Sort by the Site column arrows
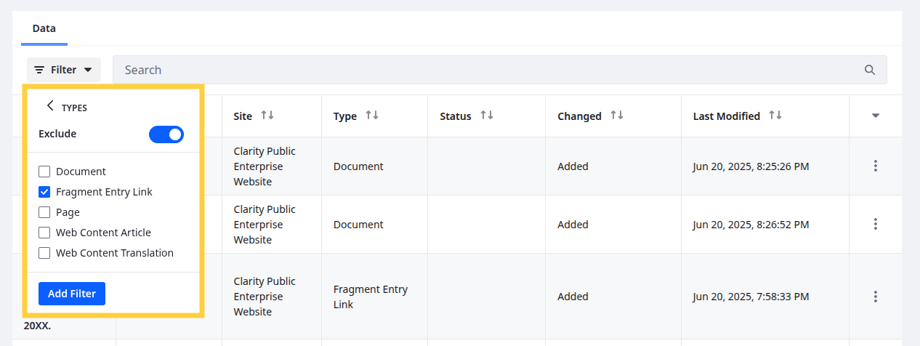 point(267,116)
